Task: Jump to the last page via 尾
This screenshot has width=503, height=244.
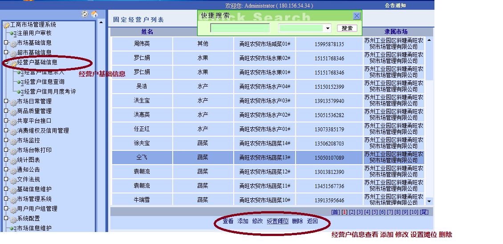Action: point(424,212)
